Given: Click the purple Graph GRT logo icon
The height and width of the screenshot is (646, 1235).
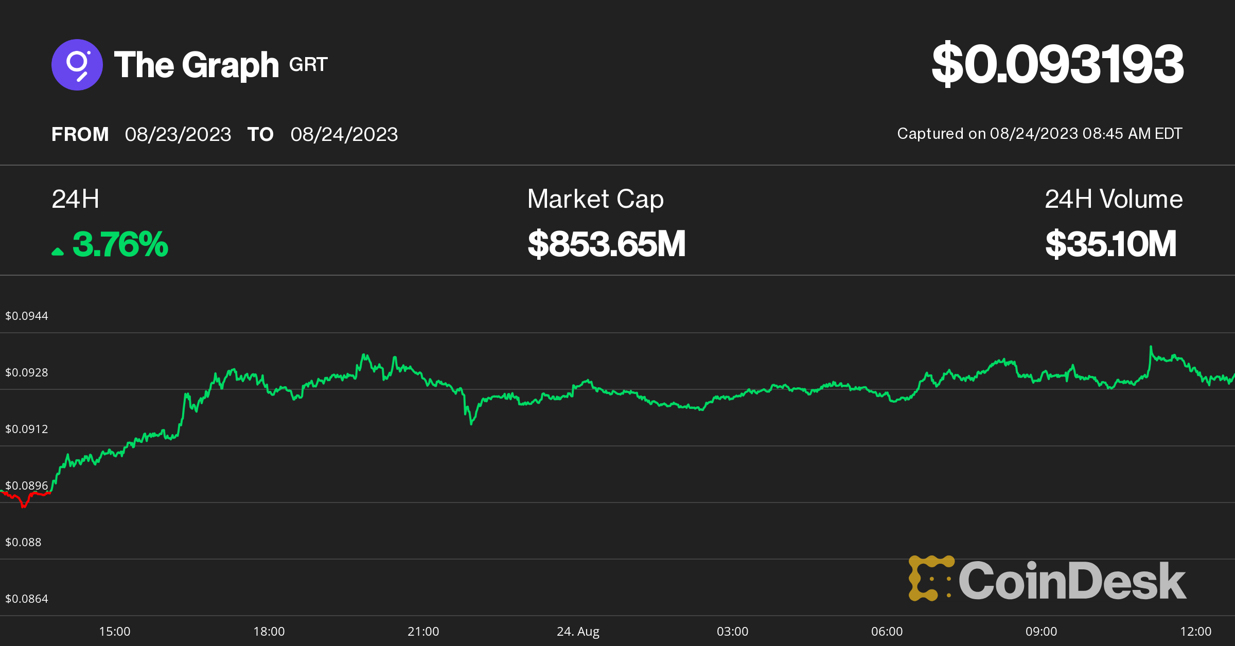Looking at the screenshot, I should click(x=77, y=65).
